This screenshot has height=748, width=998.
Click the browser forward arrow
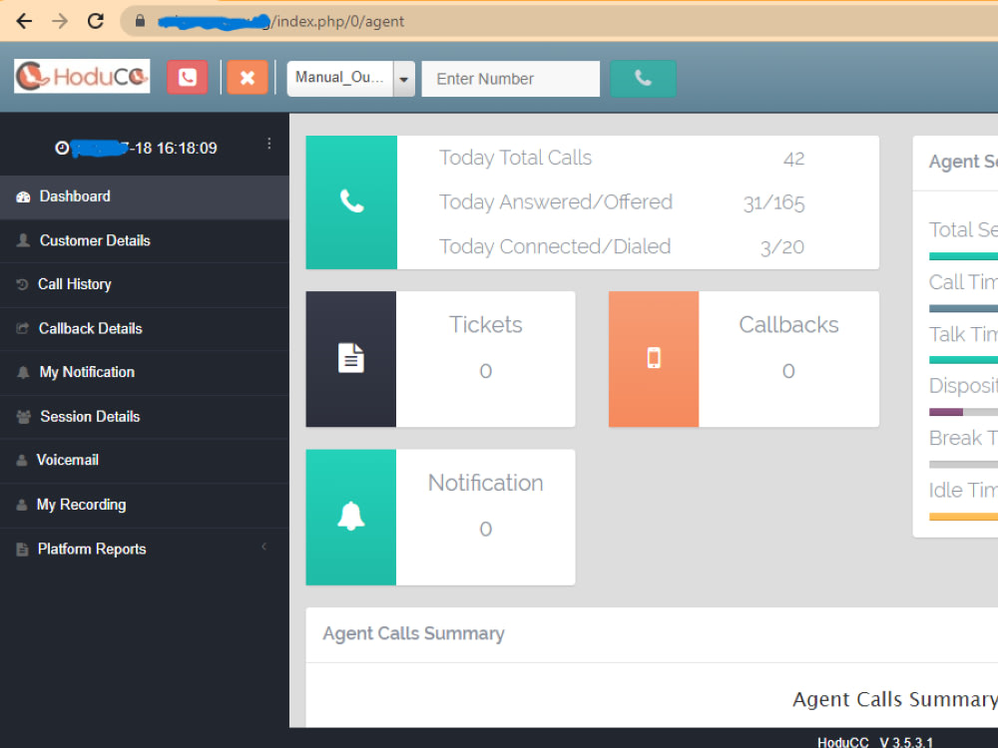pyautogui.click(x=60, y=22)
